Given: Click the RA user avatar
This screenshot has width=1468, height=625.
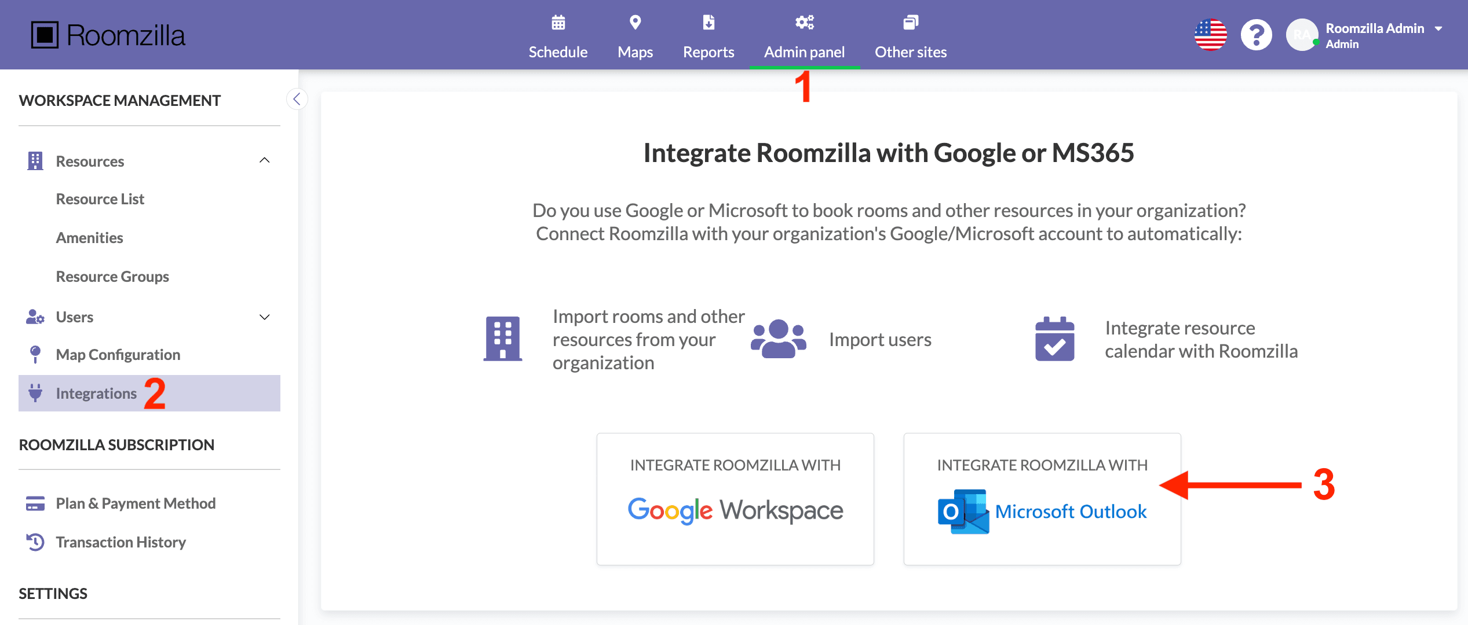Looking at the screenshot, I should (1301, 35).
